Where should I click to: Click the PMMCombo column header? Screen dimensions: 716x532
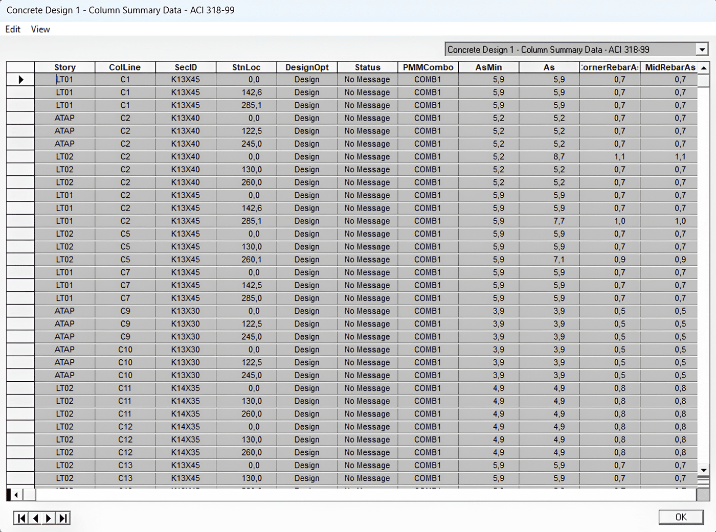[x=428, y=67]
